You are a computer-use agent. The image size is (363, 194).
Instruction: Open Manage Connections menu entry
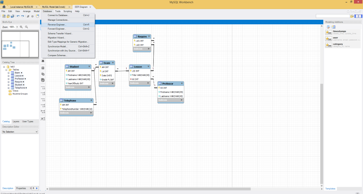[68, 20]
